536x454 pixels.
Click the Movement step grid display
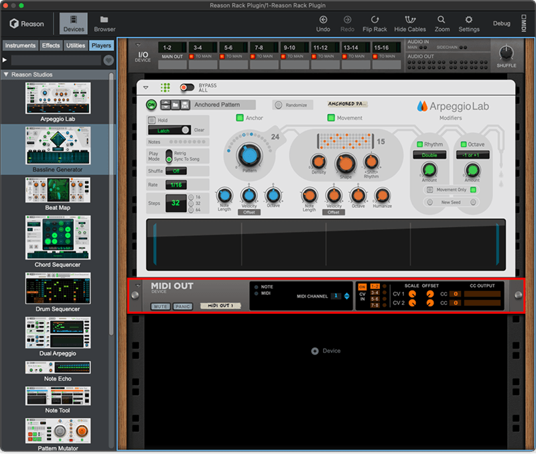pyautogui.click(x=345, y=141)
